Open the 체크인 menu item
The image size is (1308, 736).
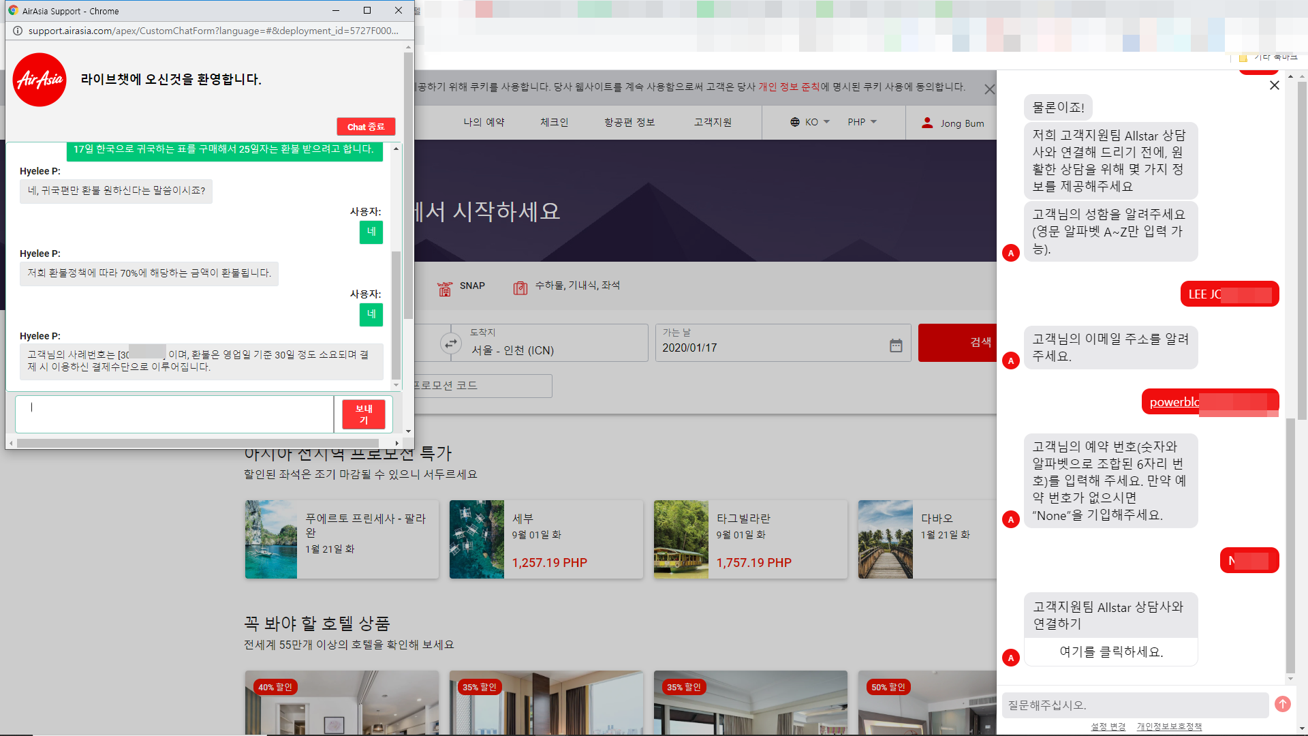coord(554,122)
